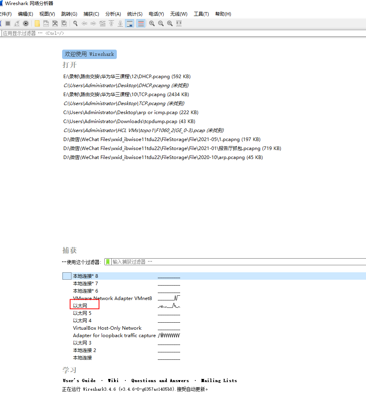Viewport: 366px width, 393px height.
Task: Select interface 以太网 5
Action: click(x=82, y=313)
